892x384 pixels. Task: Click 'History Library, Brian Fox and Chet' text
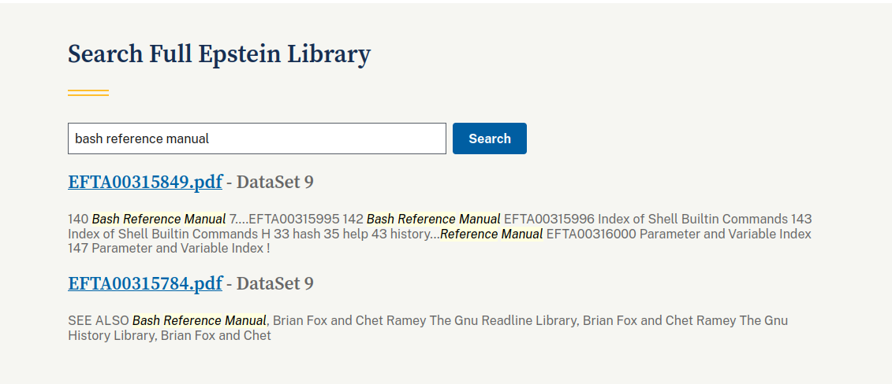click(x=170, y=336)
